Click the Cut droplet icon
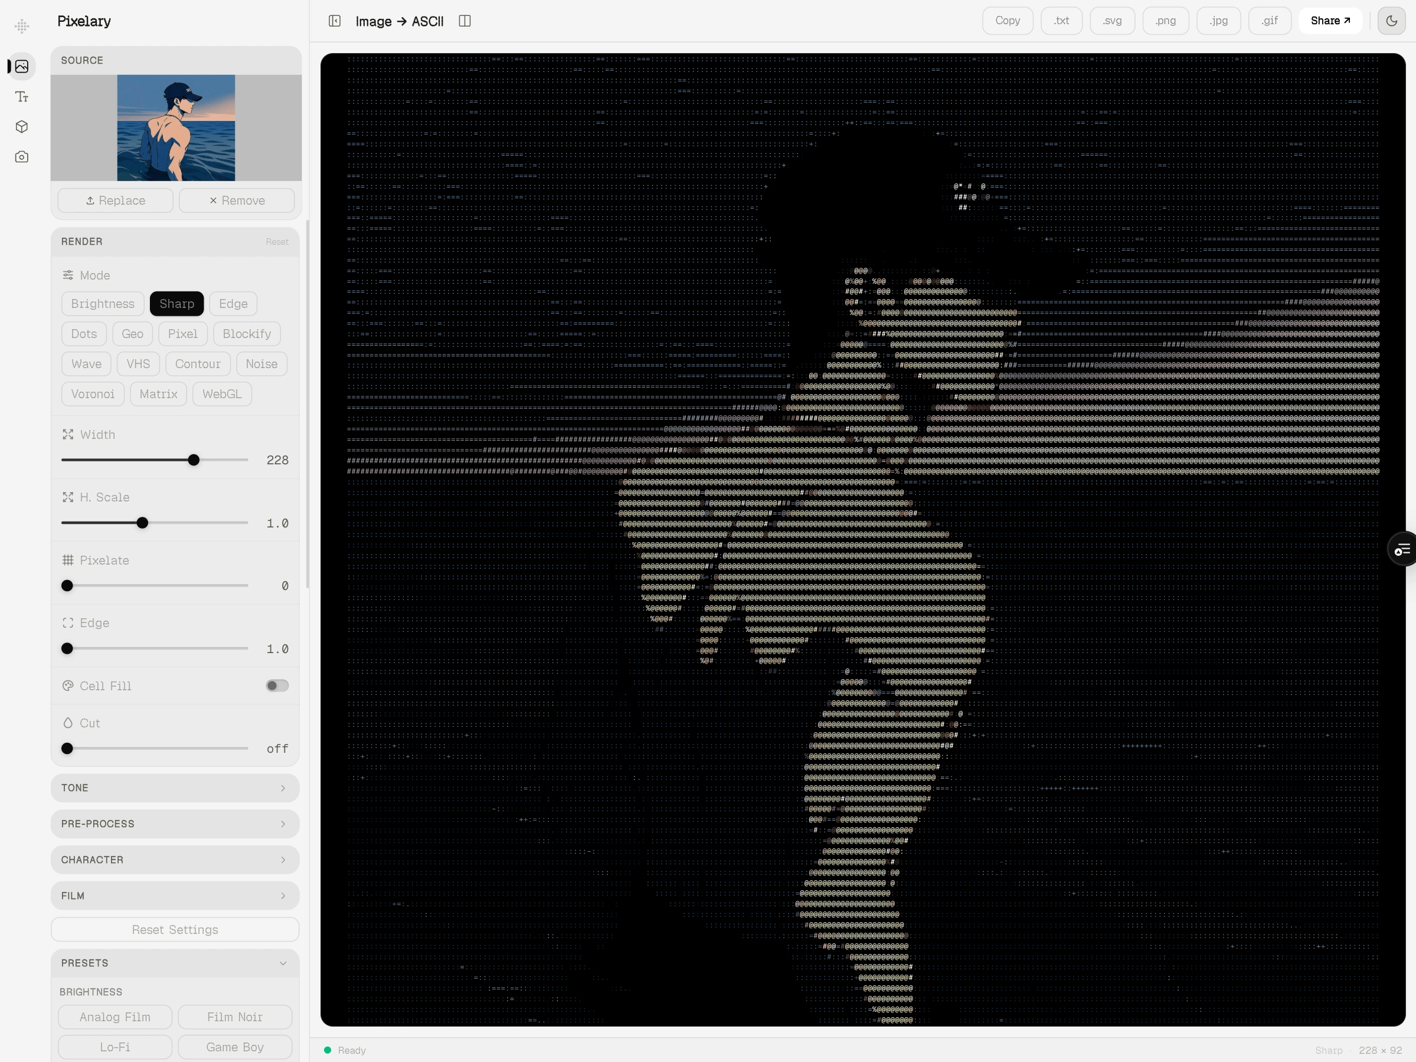Image resolution: width=1416 pixels, height=1062 pixels. [68, 722]
